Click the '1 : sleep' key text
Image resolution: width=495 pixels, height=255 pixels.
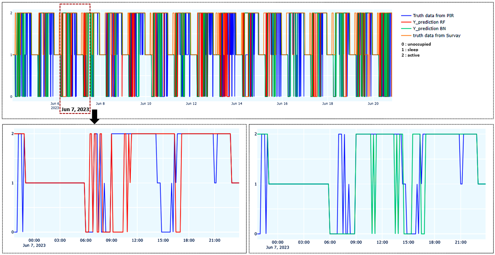click(x=409, y=50)
